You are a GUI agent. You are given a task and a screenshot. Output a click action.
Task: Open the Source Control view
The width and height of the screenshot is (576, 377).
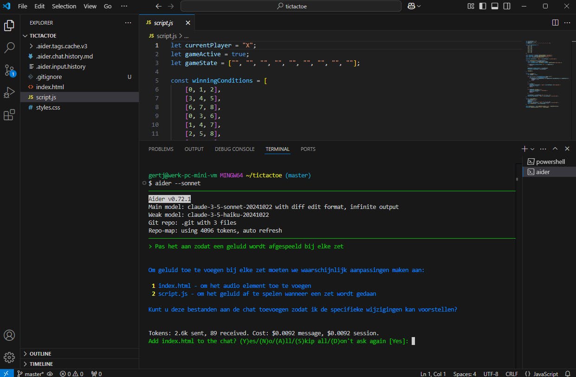[9, 70]
